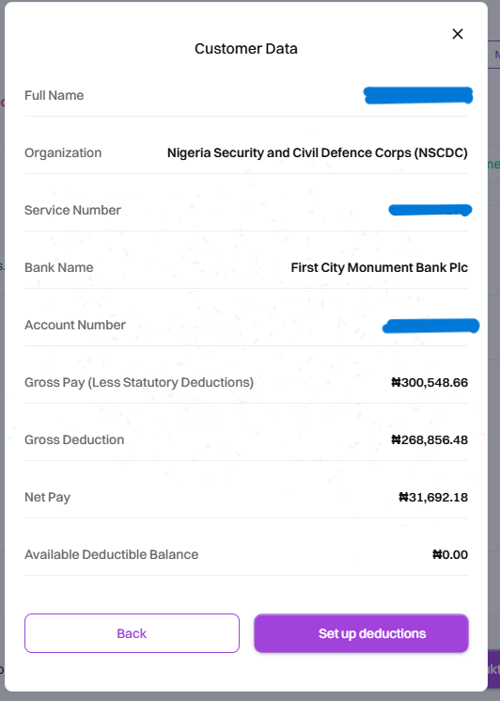
Task: Click Available Deductible Balance ₦0.00 value
Action: [x=450, y=555]
